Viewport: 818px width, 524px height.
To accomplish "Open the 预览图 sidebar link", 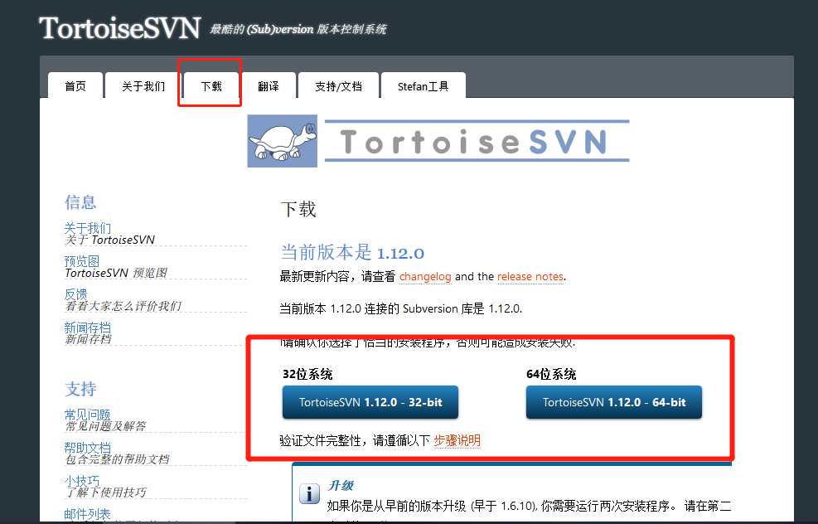I will click(x=81, y=261).
